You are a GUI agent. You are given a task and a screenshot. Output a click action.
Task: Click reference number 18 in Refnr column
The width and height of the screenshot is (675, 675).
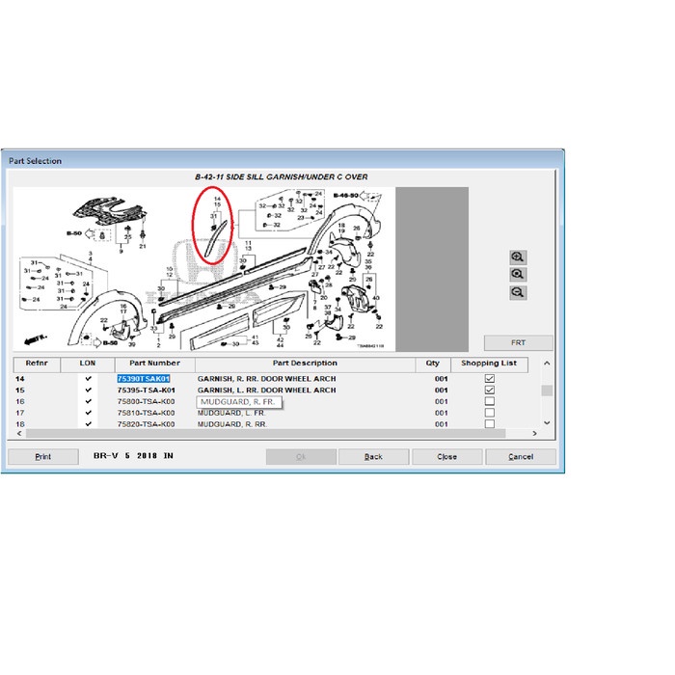pos(20,424)
